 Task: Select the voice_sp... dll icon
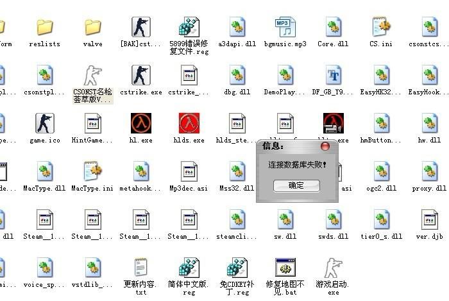pyautogui.click(x=45, y=268)
